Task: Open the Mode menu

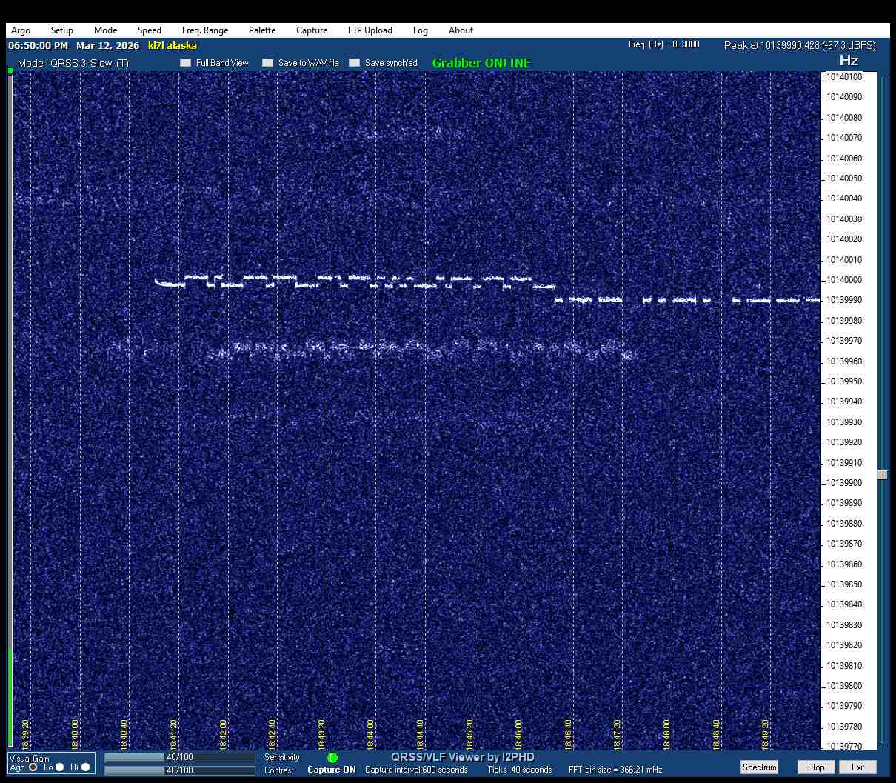Action: 105,30
